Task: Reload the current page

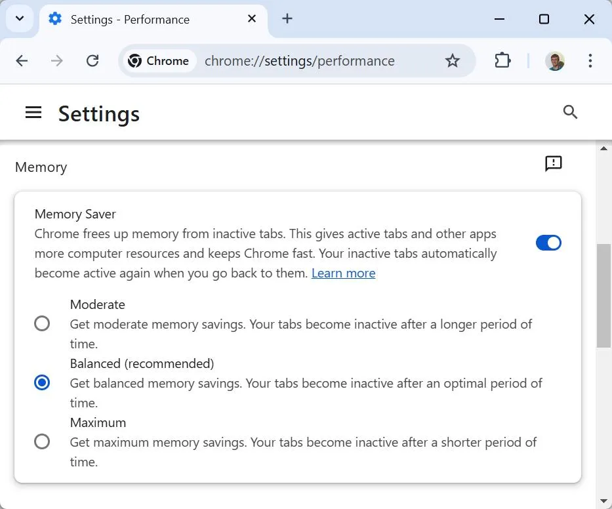Action: point(92,60)
